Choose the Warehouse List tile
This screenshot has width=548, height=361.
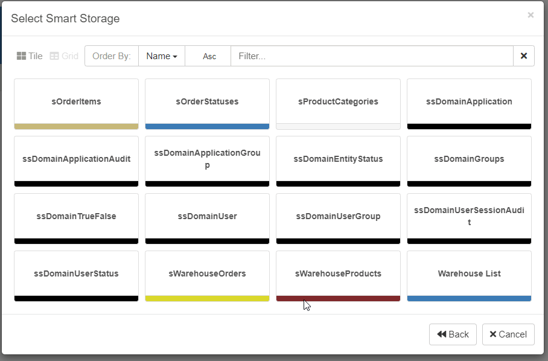[469, 273]
